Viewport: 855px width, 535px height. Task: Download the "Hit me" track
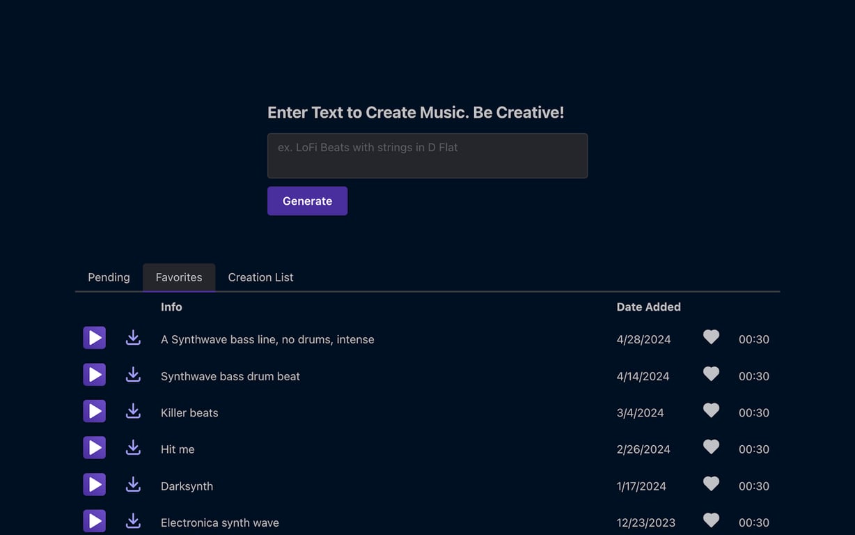pyautogui.click(x=133, y=447)
